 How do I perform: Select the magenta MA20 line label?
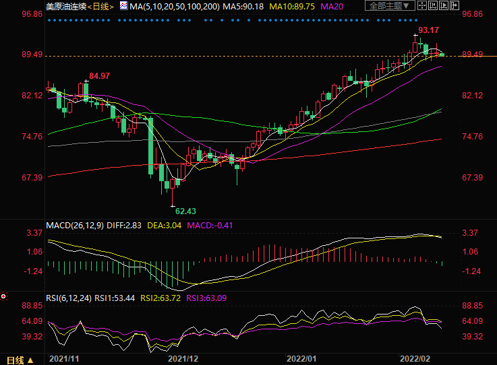tap(332, 6)
